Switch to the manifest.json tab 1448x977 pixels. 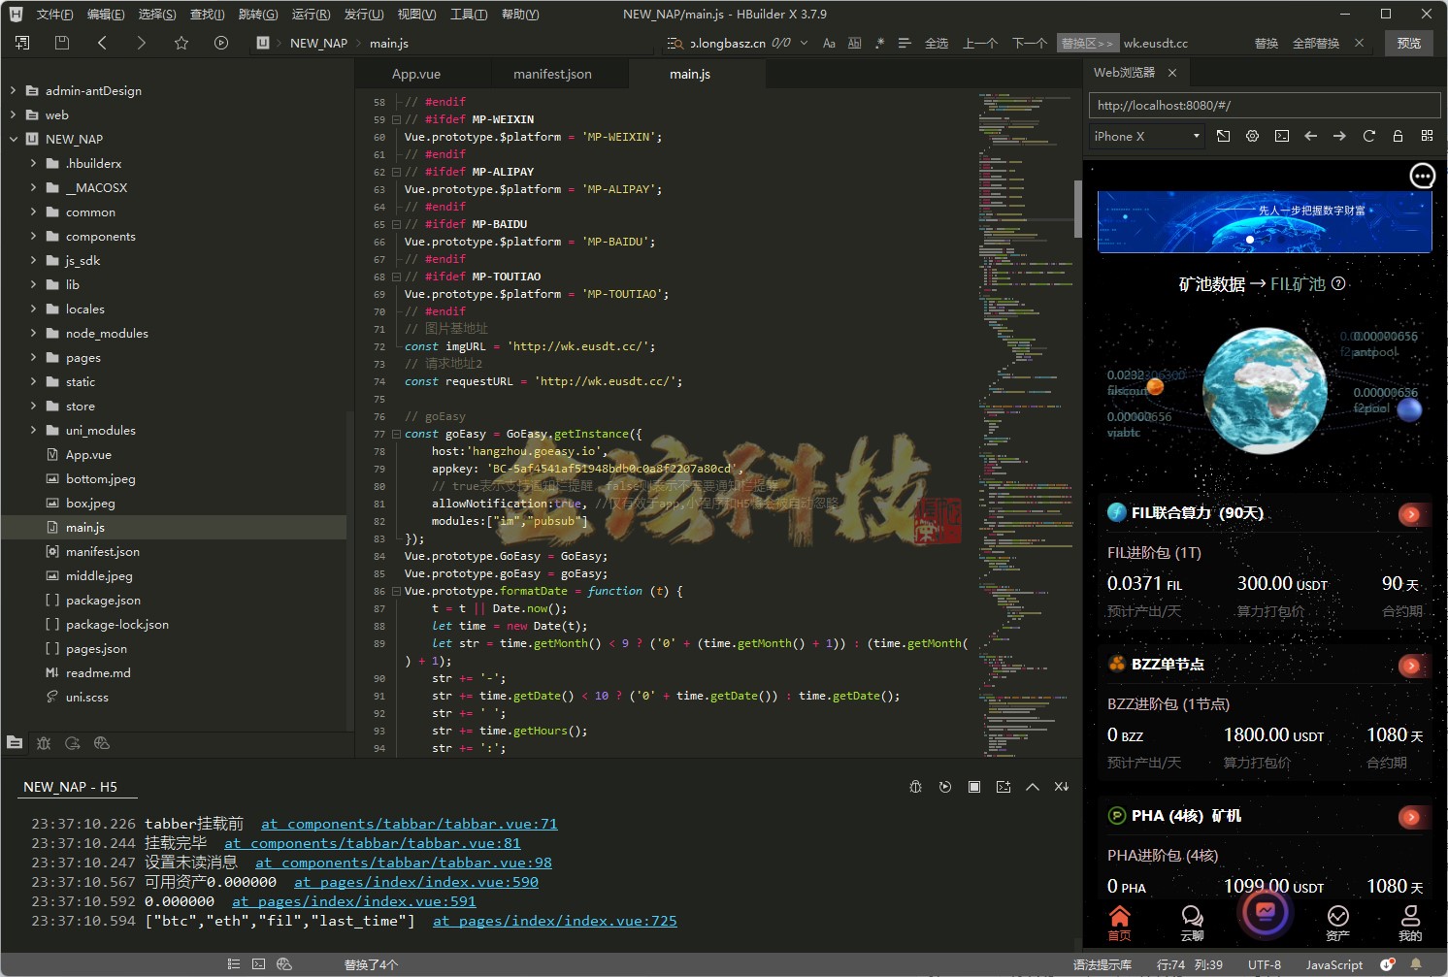552,74
